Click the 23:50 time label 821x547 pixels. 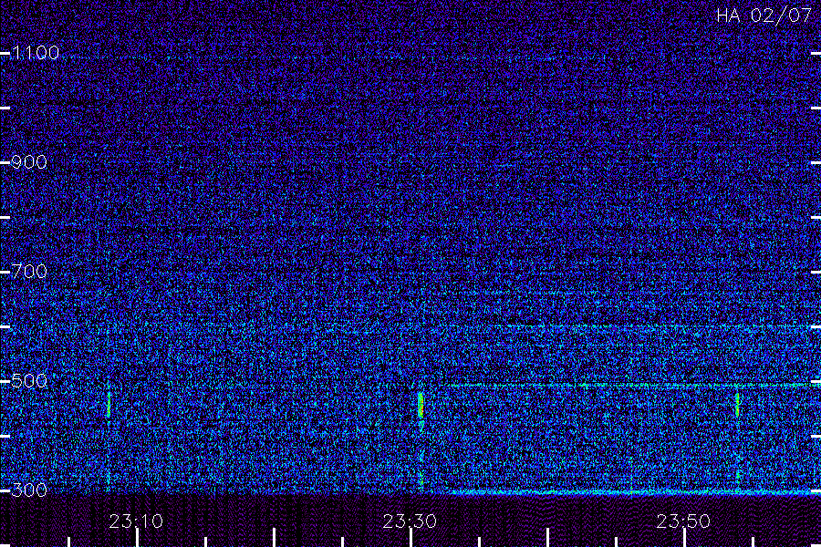coord(683,521)
